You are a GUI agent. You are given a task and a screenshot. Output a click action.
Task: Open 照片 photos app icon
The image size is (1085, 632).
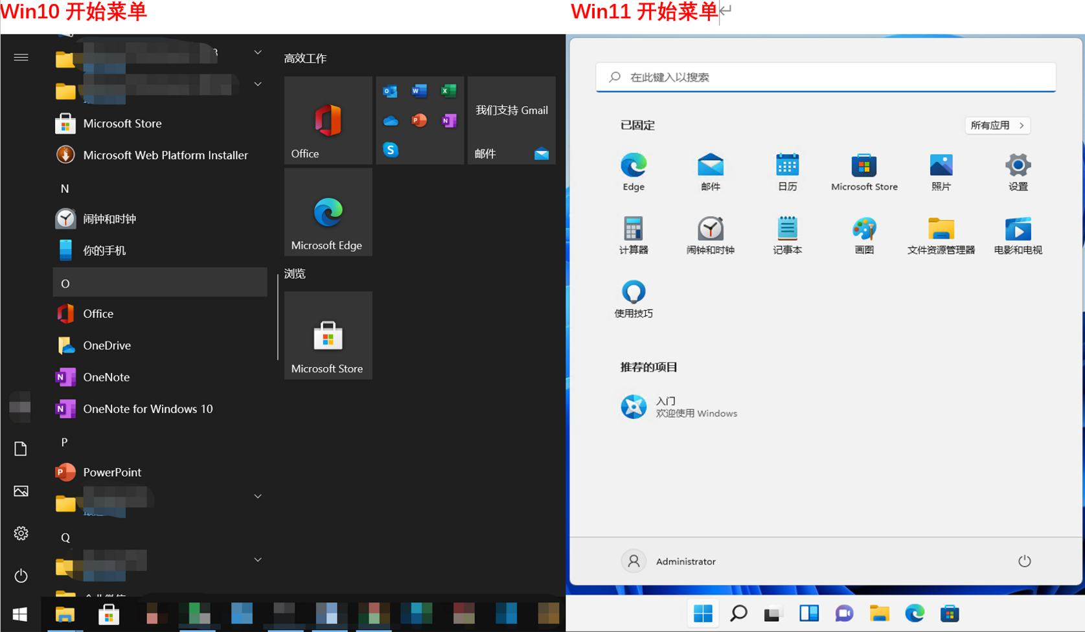pos(941,172)
